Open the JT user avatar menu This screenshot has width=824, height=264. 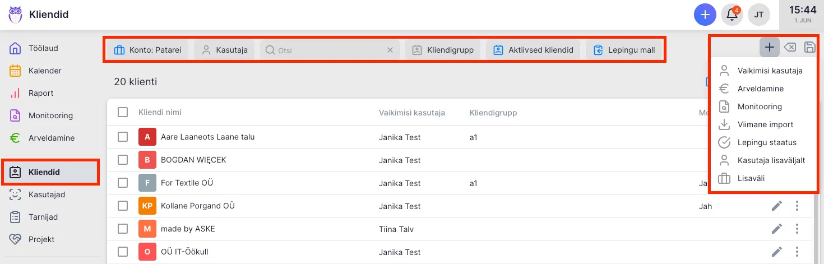[759, 15]
